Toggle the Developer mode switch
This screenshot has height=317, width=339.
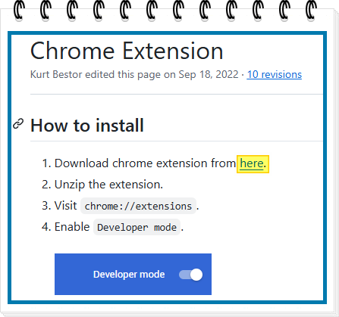point(191,275)
